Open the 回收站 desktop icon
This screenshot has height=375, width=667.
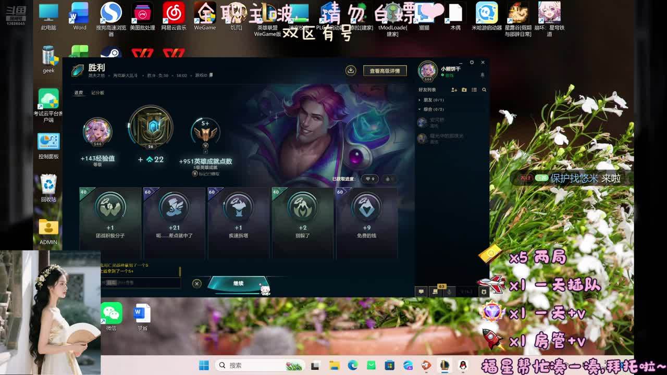48,189
